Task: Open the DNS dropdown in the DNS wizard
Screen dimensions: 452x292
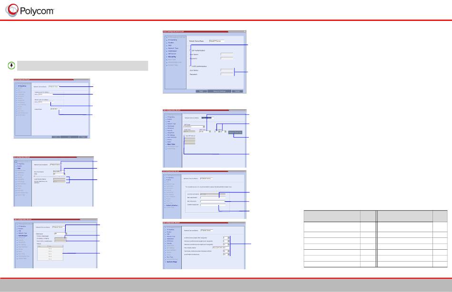Action: pyautogui.click(x=59, y=174)
